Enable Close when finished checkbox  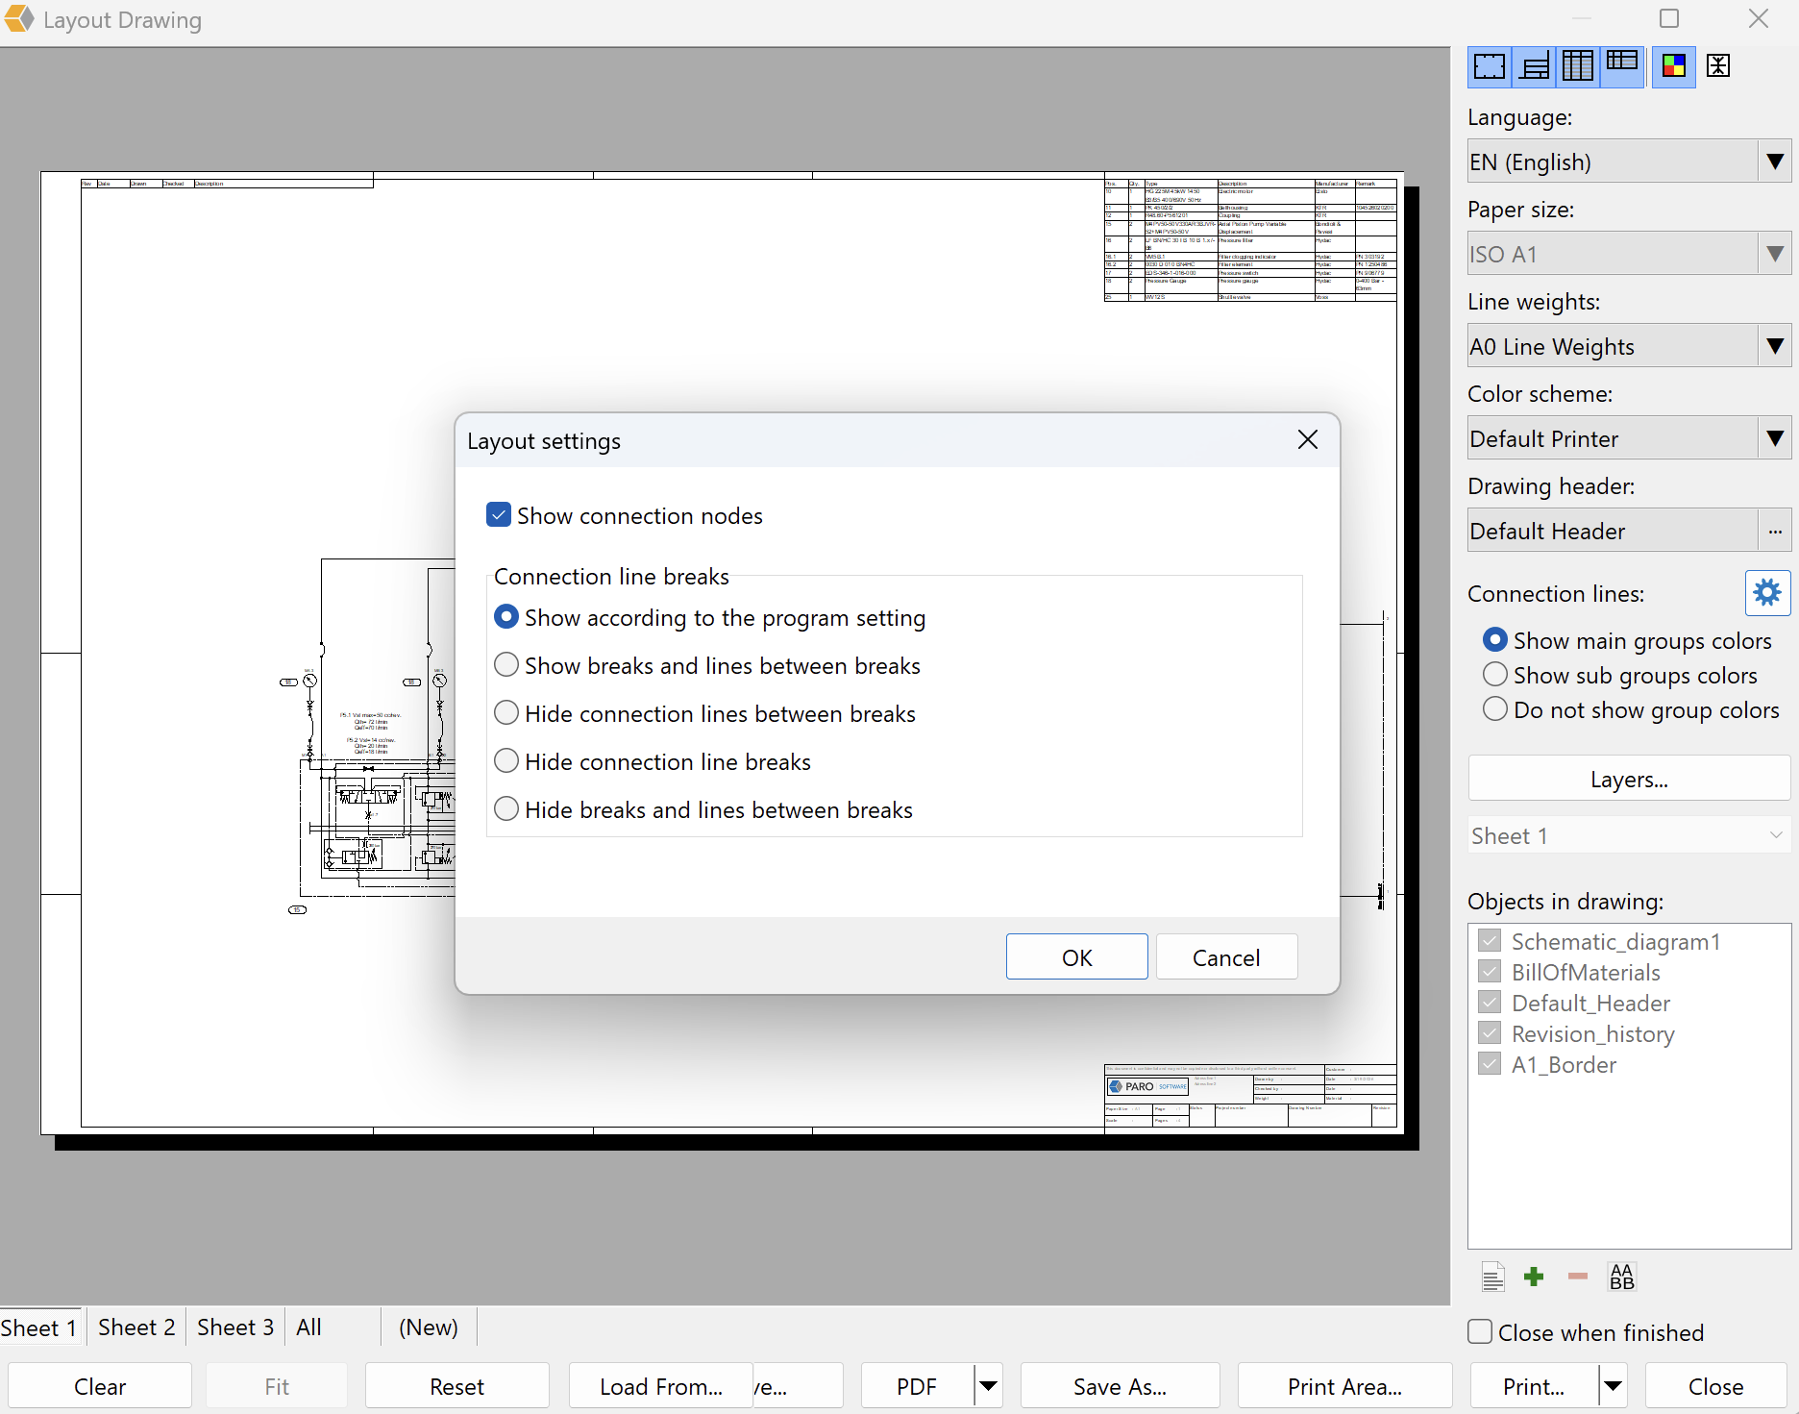[1481, 1332]
